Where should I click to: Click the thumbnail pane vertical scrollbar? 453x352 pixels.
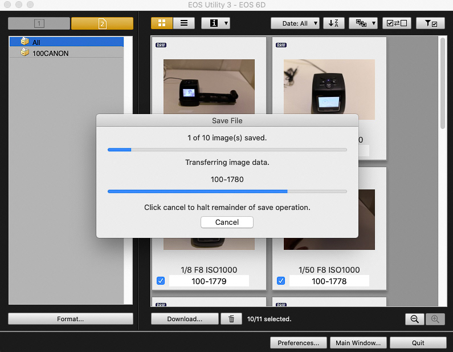click(443, 83)
